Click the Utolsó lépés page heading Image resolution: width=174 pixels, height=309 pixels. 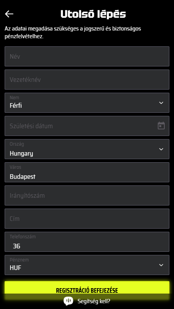(x=93, y=14)
